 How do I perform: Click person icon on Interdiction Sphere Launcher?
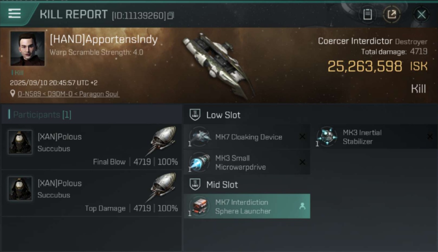(302, 206)
